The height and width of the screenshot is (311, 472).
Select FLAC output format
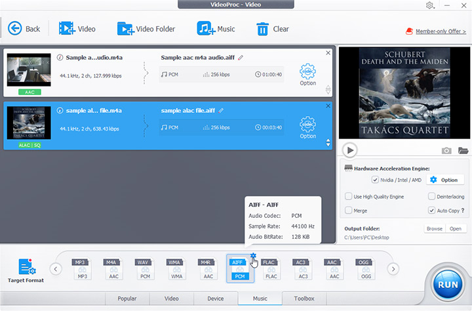[271, 269]
